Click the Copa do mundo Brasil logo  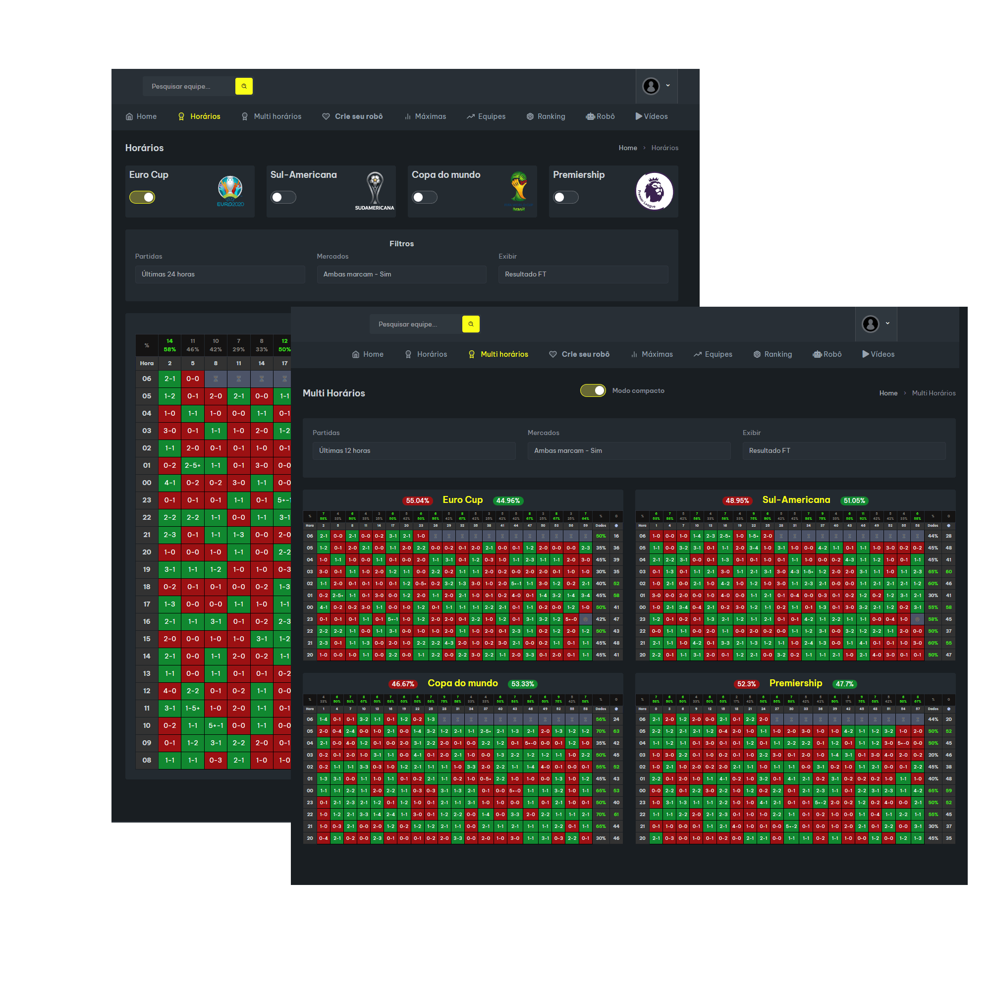[519, 191]
